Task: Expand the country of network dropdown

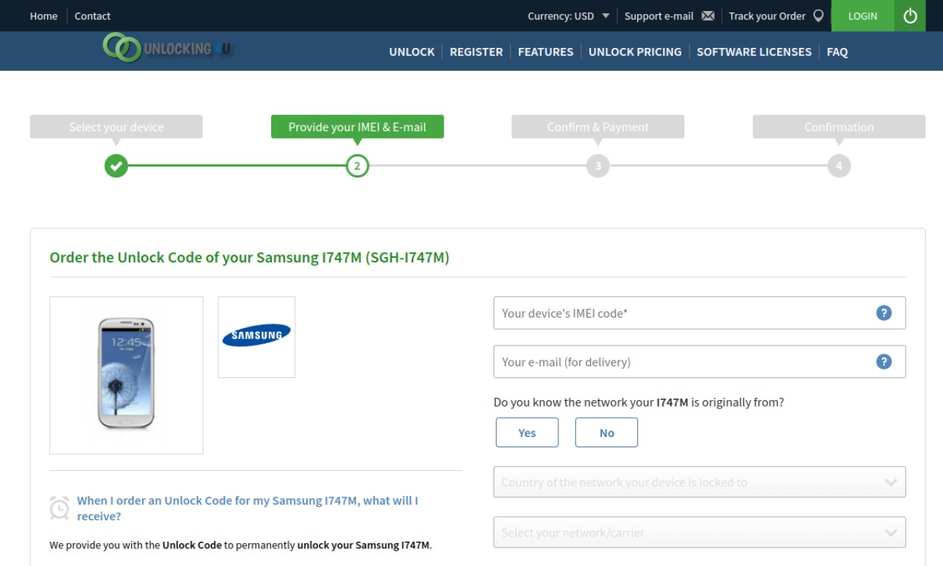Action: pos(699,482)
